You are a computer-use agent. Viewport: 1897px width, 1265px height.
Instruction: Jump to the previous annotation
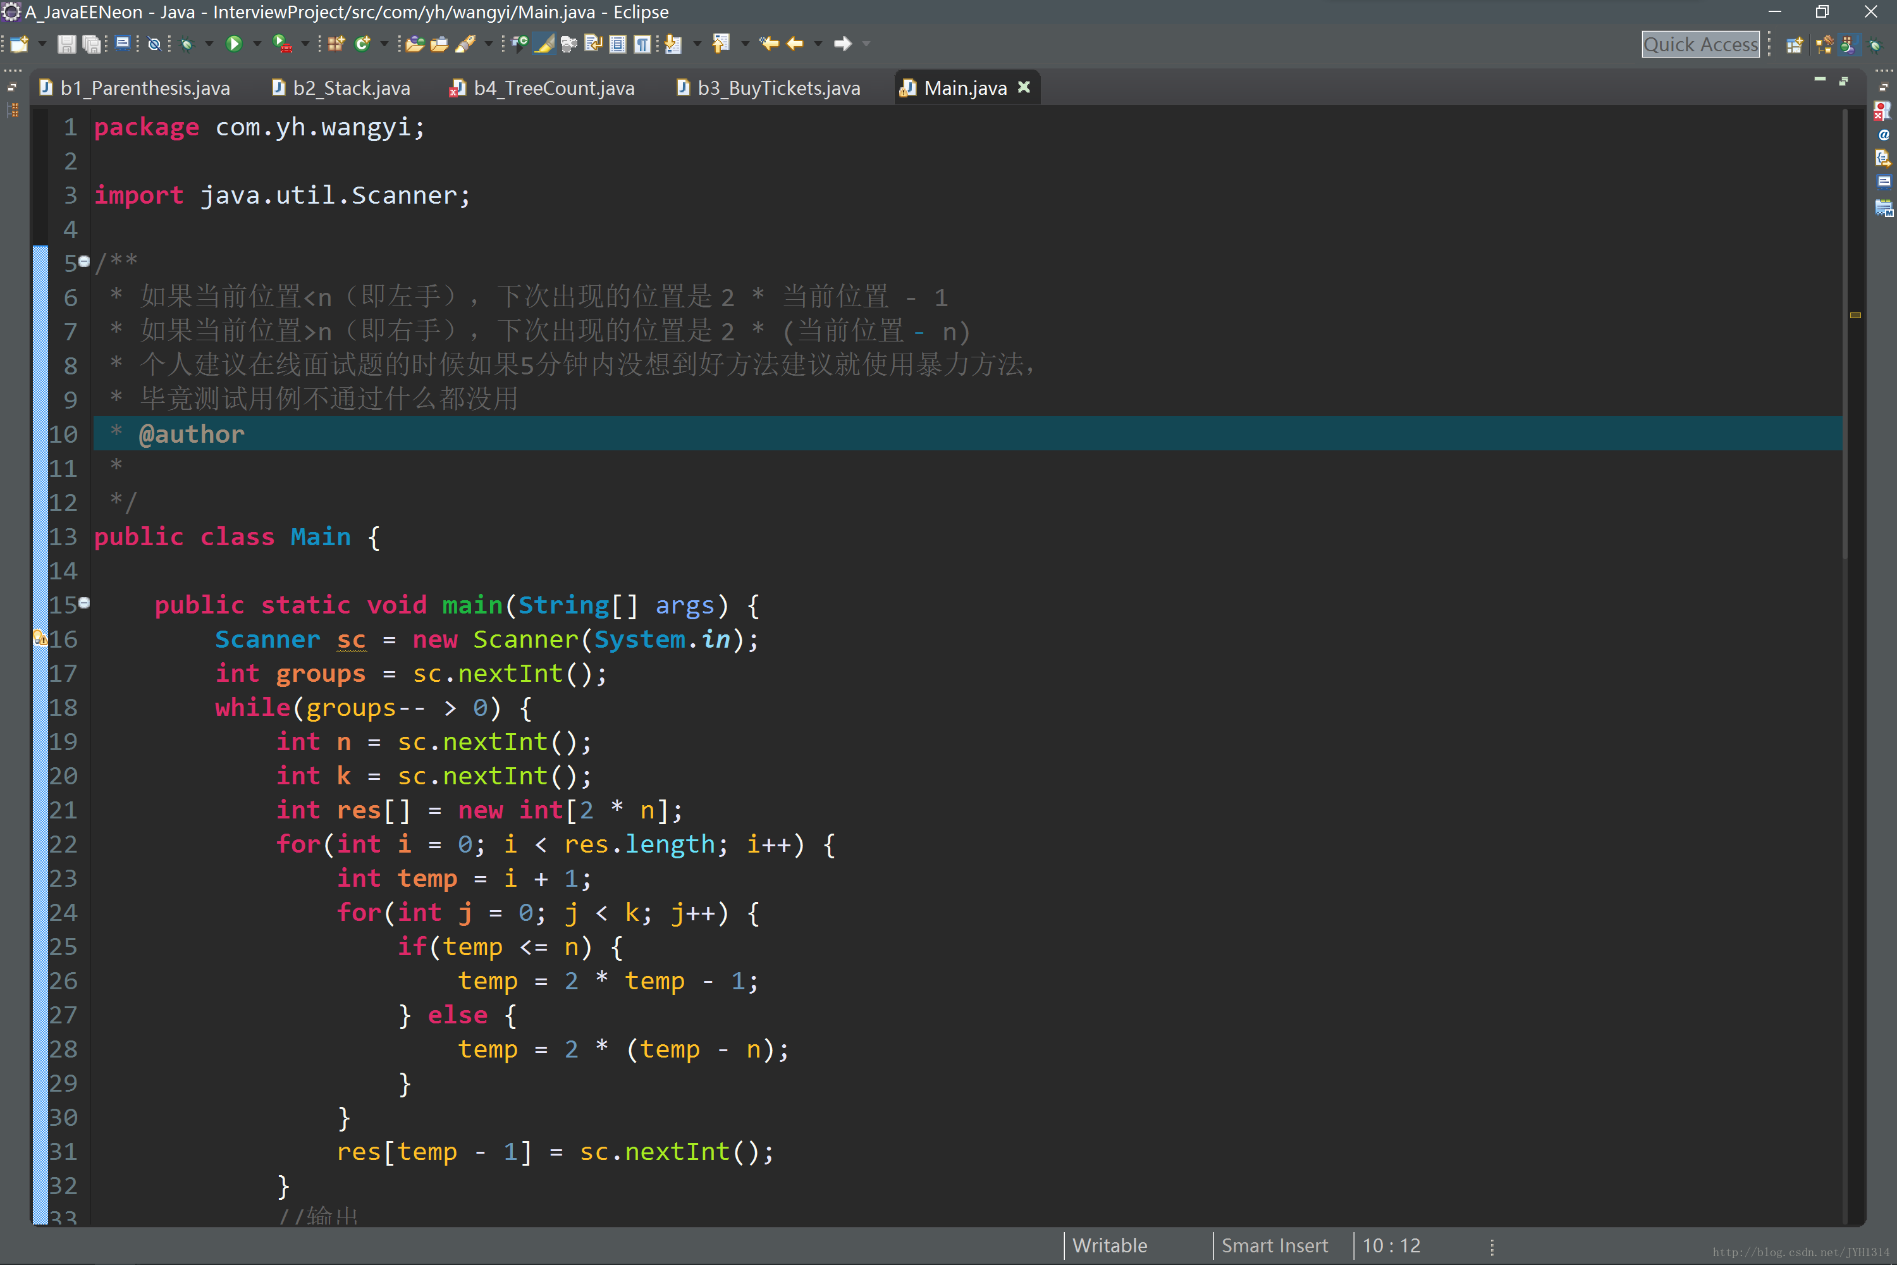[721, 44]
